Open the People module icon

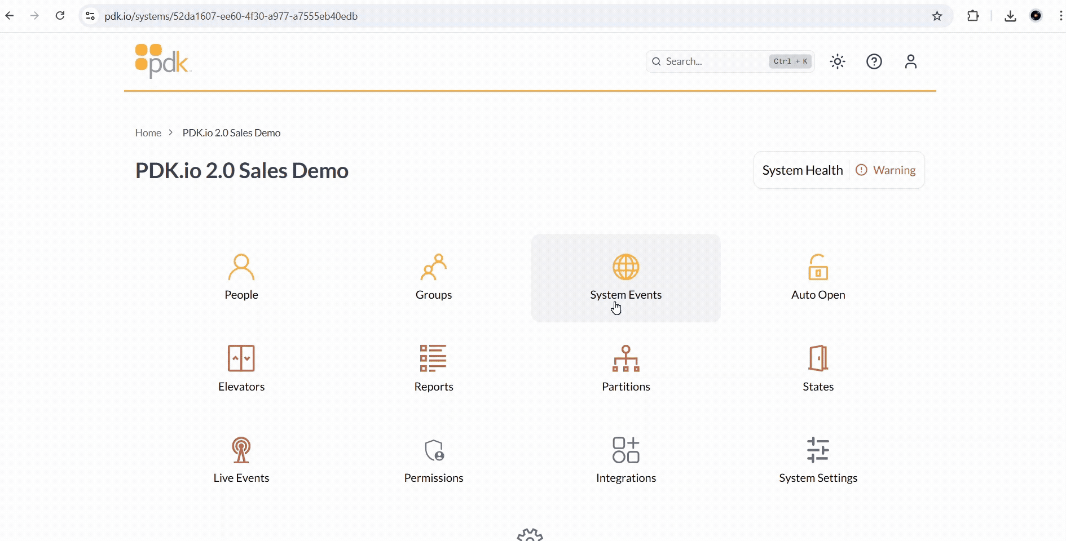[x=241, y=267]
